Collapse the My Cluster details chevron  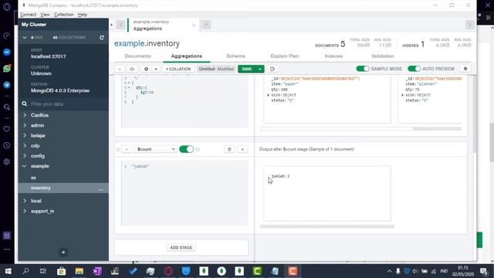[25, 38]
